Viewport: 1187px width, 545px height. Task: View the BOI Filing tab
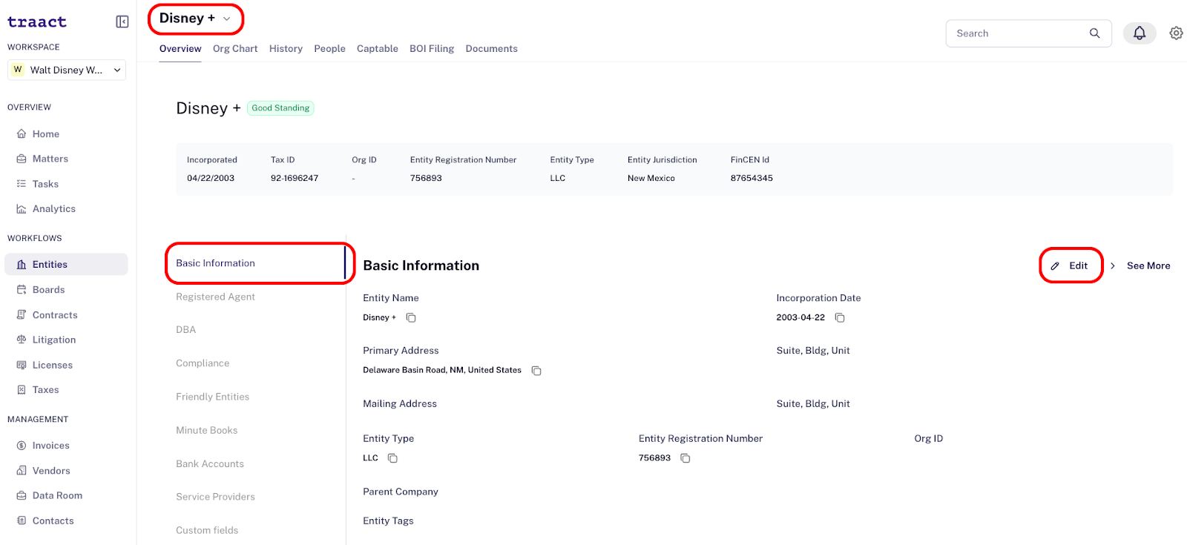point(432,49)
